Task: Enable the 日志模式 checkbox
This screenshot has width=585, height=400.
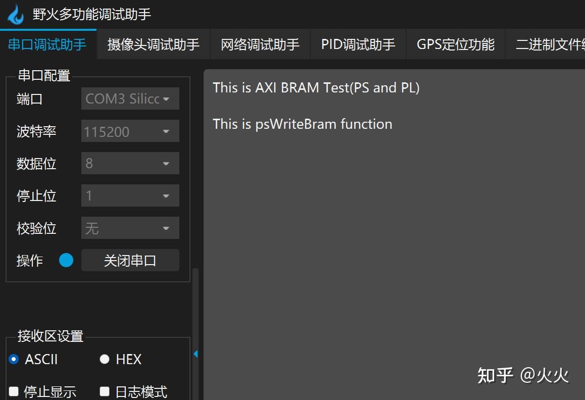Action: tap(105, 391)
